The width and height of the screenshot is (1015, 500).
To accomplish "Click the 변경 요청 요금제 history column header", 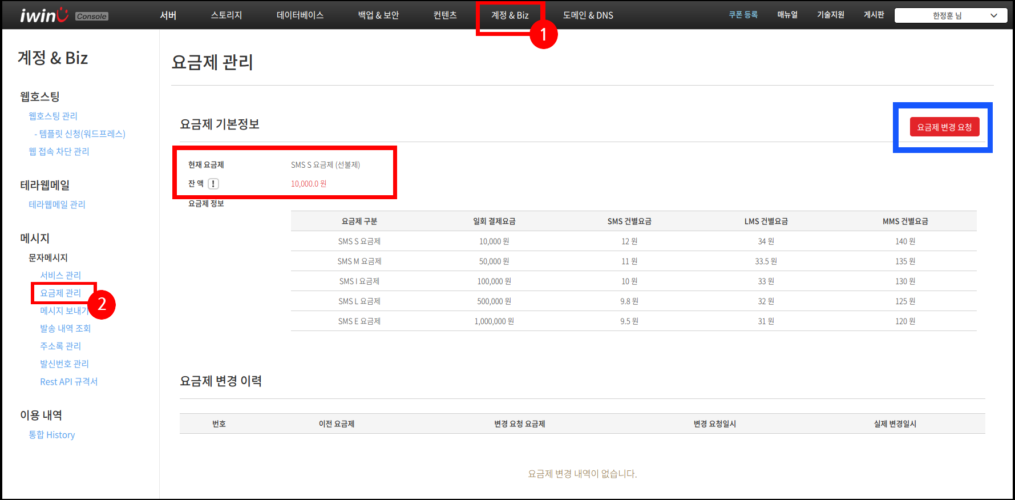I will coord(520,424).
